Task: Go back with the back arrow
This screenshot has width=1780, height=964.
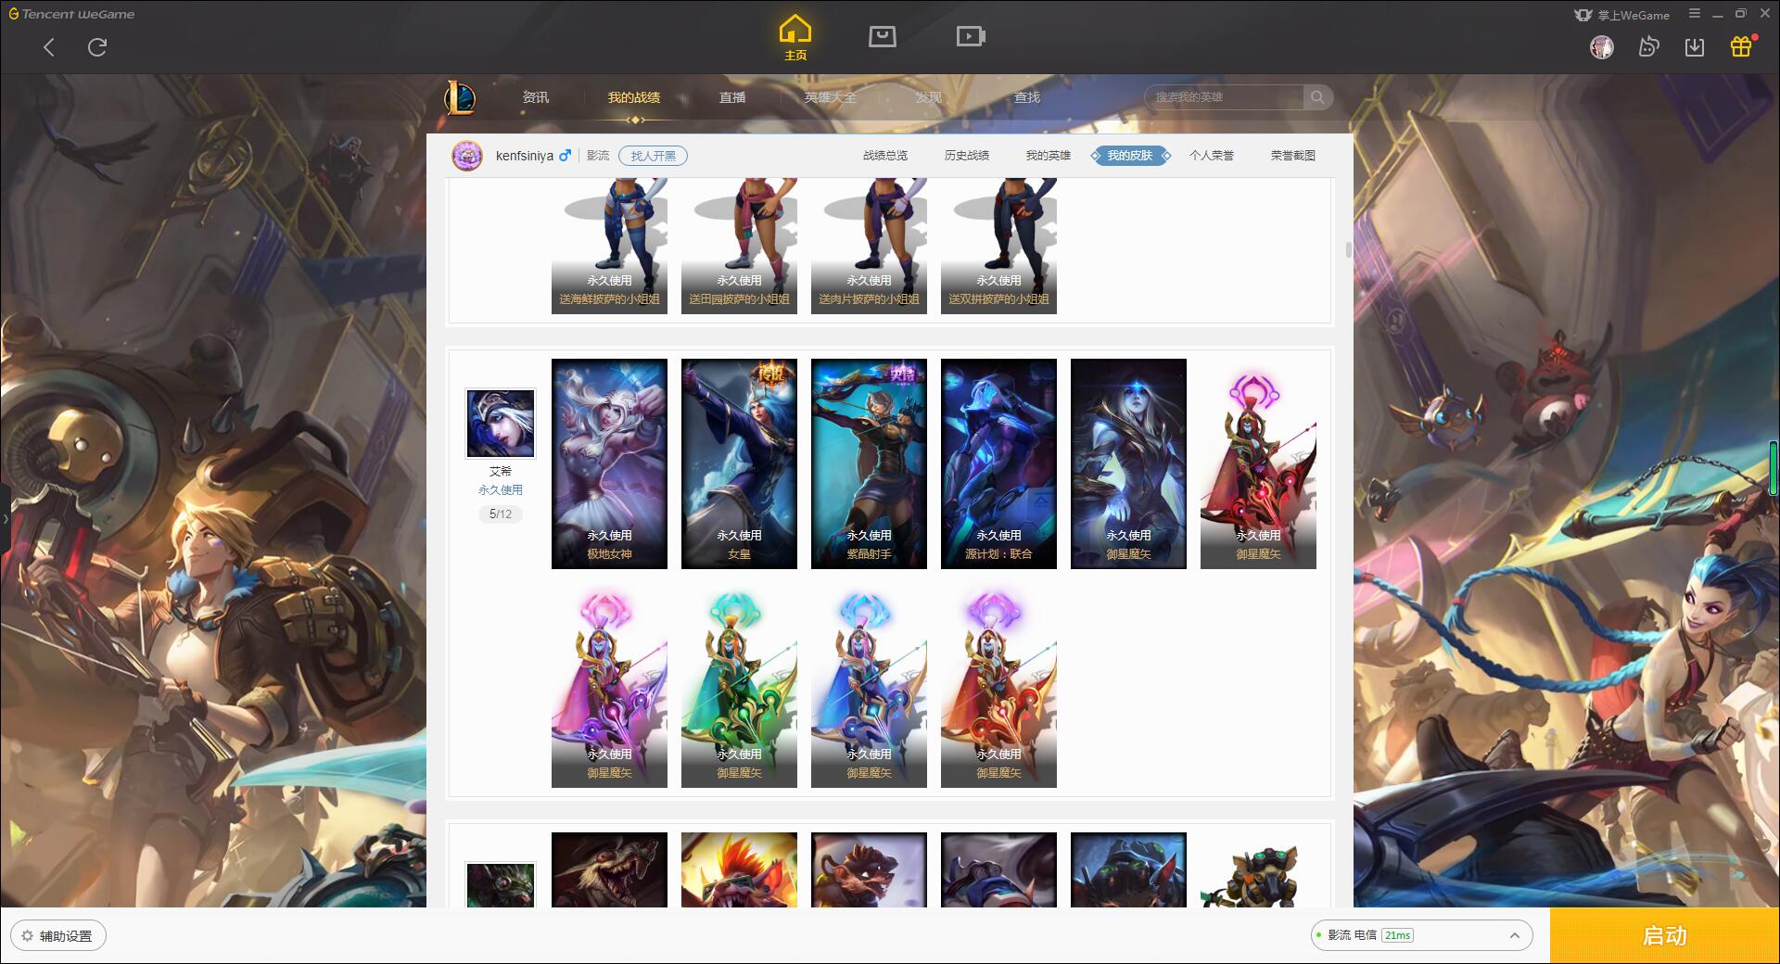Action: pyautogui.click(x=49, y=47)
